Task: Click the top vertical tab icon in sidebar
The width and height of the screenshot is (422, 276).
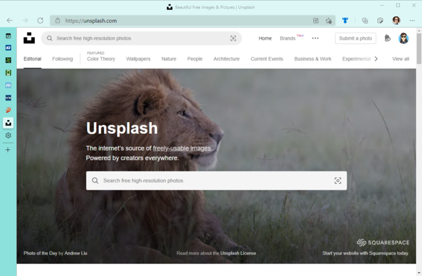Action: (x=8, y=36)
